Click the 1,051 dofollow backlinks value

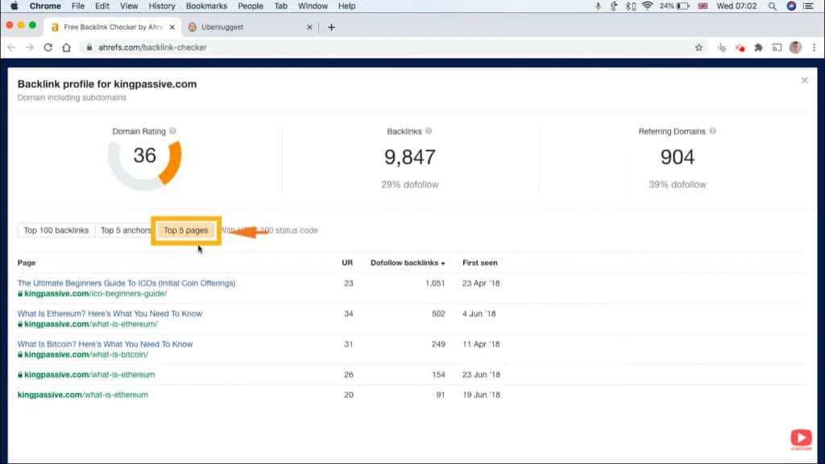pyautogui.click(x=435, y=283)
